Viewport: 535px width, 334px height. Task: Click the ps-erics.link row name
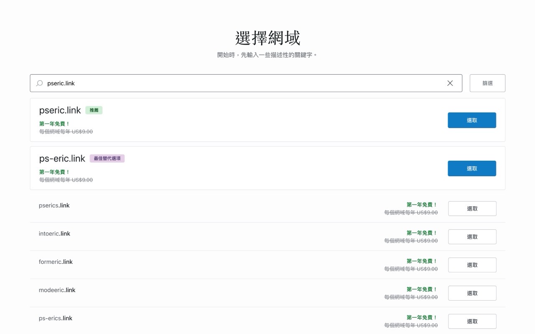coord(56,318)
